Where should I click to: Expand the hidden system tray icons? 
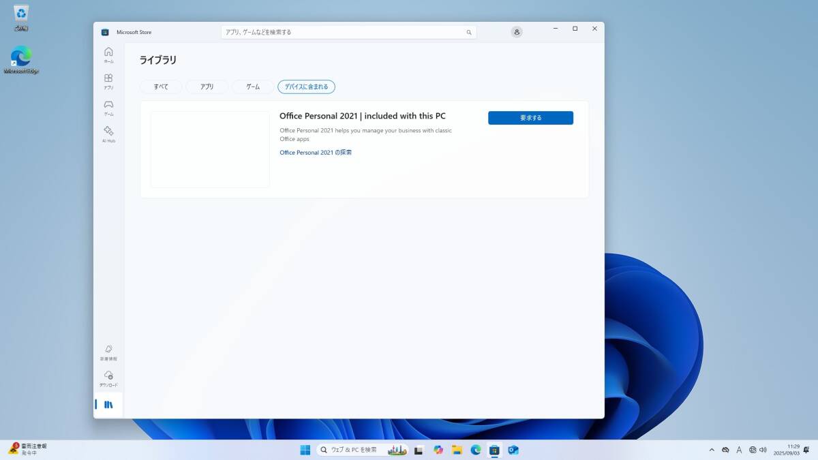(712, 450)
